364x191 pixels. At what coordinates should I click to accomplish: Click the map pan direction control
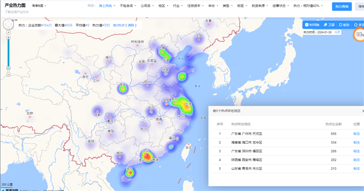point(8,24)
